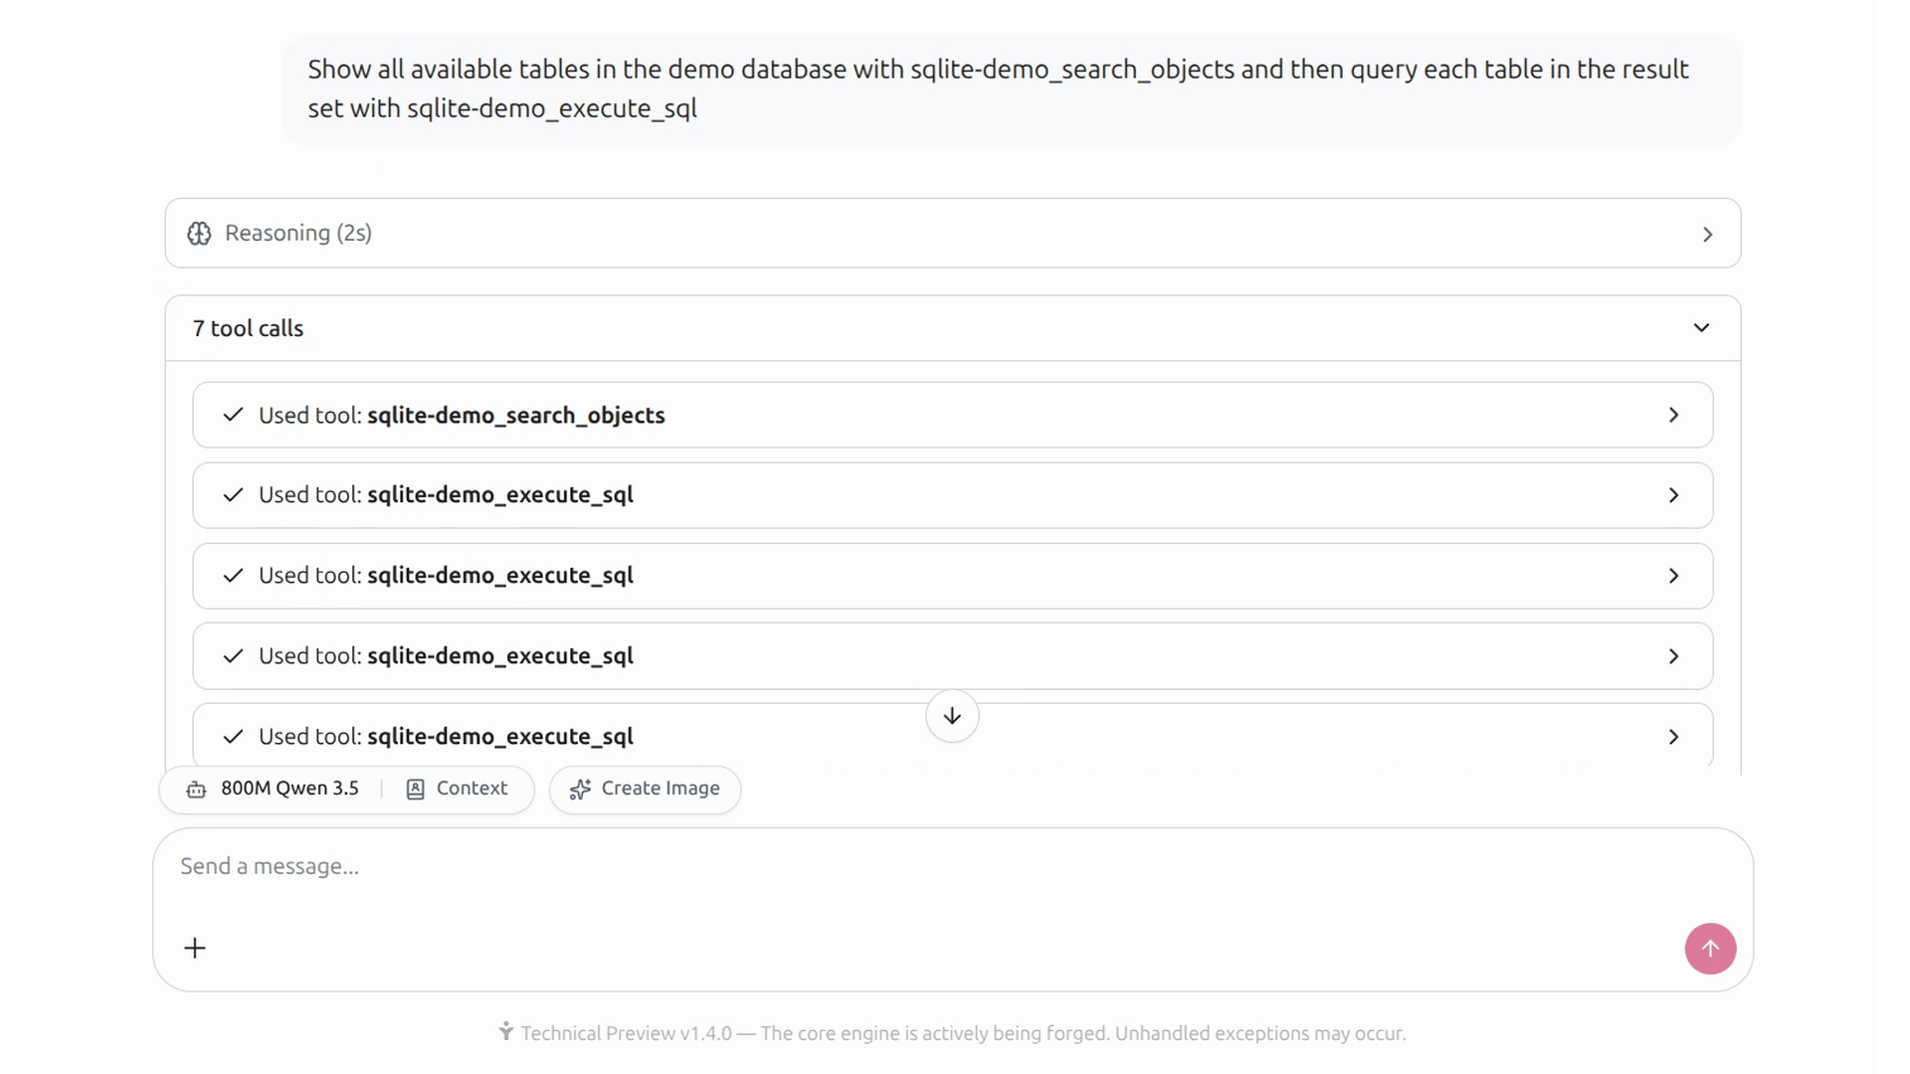Click the pink send arrow button
The width and height of the screenshot is (1910, 1074).
point(1710,949)
